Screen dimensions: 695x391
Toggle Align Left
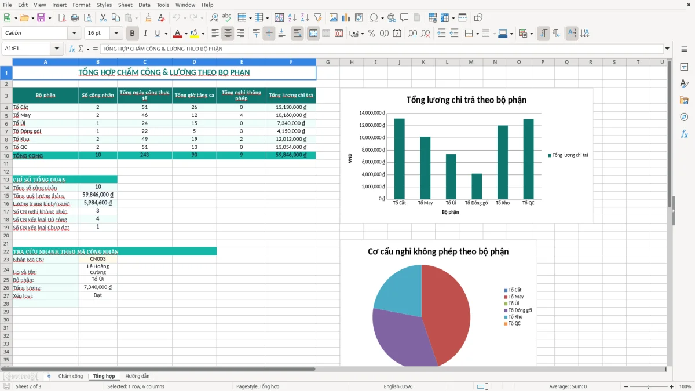(215, 34)
